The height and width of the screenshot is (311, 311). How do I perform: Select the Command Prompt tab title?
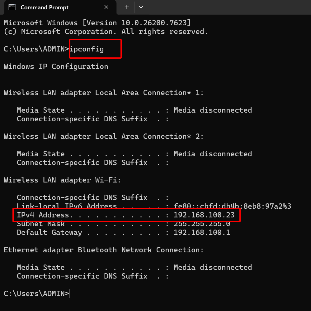(x=45, y=7)
